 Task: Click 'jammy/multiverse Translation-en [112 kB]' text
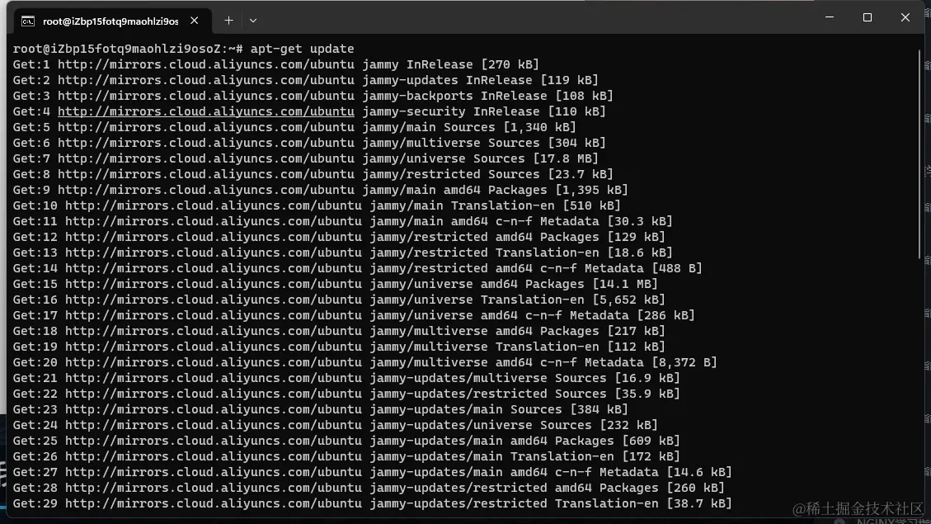click(517, 347)
